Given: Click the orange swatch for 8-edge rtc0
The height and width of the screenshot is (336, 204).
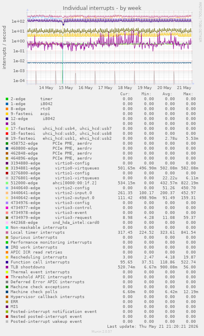Looking at the screenshot, I should coord(7,109).
